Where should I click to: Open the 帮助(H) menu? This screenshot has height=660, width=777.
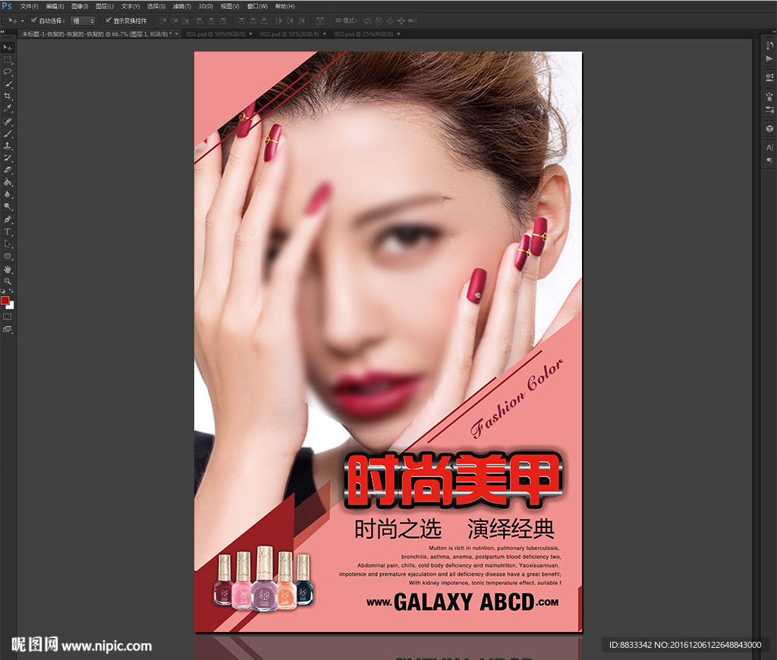click(x=285, y=6)
